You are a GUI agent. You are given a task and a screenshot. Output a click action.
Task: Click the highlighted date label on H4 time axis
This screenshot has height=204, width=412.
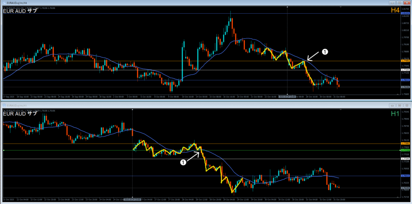[x=287, y=97]
